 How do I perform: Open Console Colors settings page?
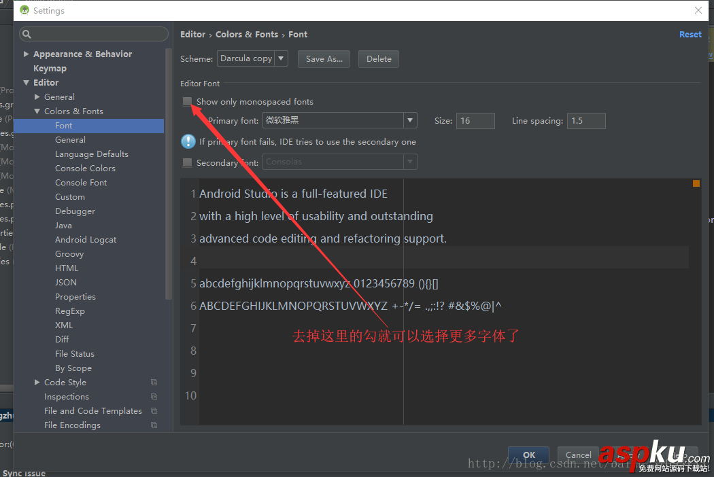[85, 169]
